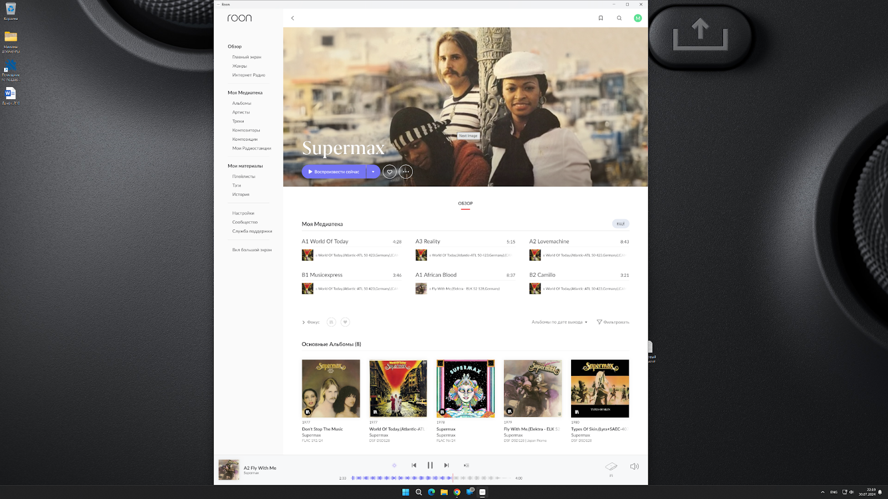Open Тэги in the sidebar

click(236, 185)
